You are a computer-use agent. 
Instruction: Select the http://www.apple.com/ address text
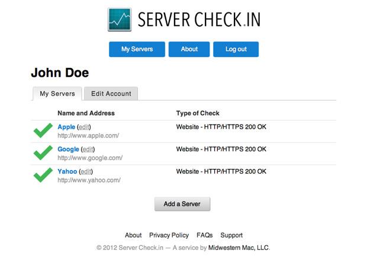[88, 135]
